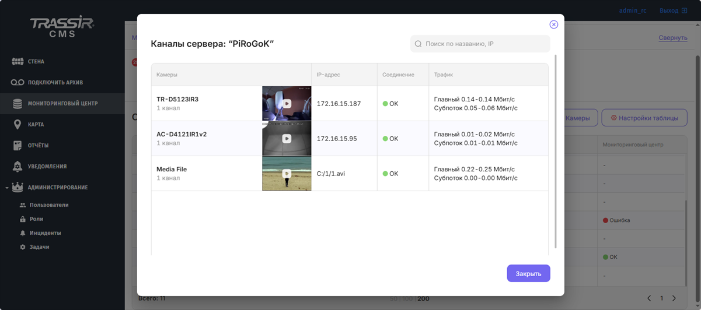Open the Стена section icon

[18, 62]
